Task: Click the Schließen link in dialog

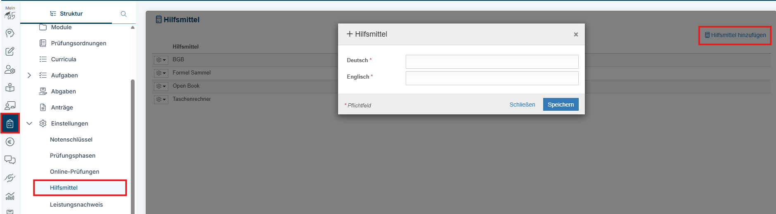Action: click(x=522, y=105)
